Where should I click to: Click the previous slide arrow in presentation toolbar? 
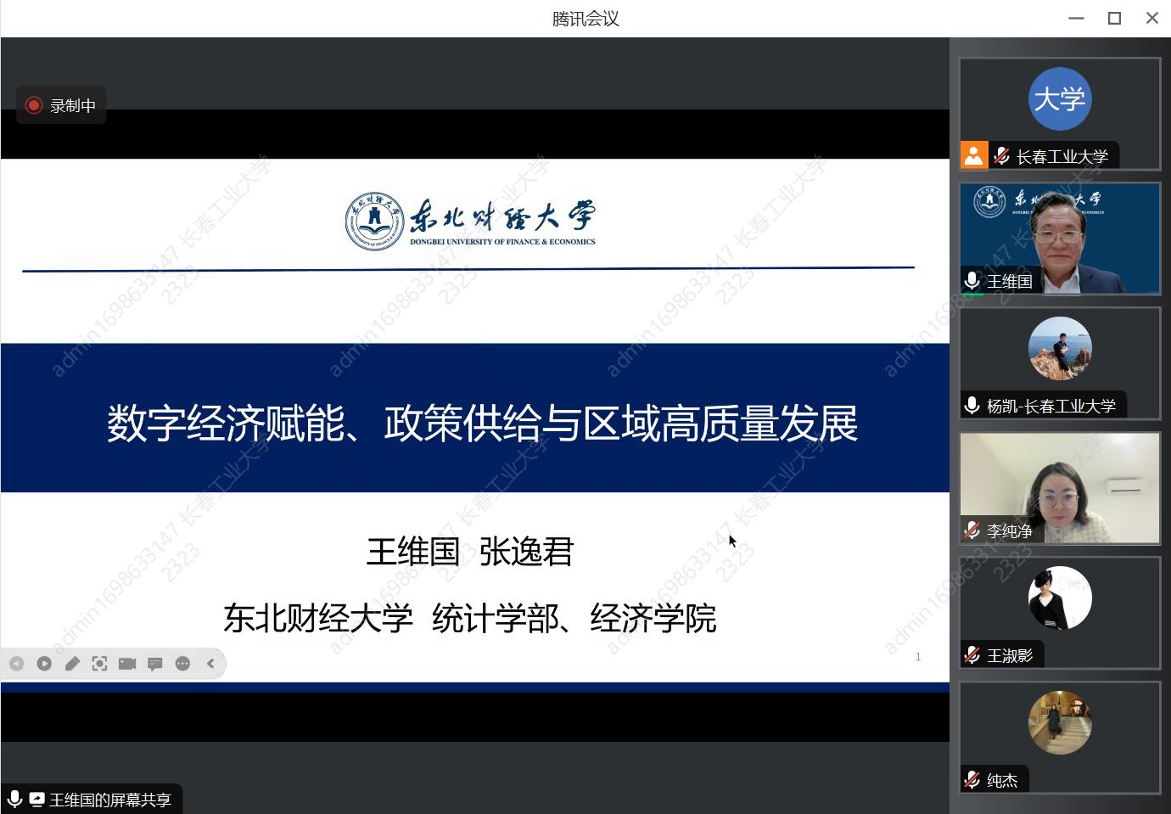tap(17, 664)
